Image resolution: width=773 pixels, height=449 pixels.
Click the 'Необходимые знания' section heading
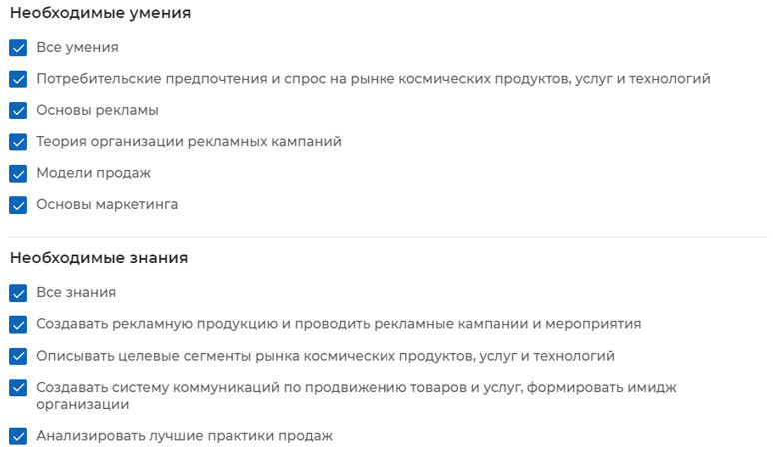pyautogui.click(x=99, y=258)
